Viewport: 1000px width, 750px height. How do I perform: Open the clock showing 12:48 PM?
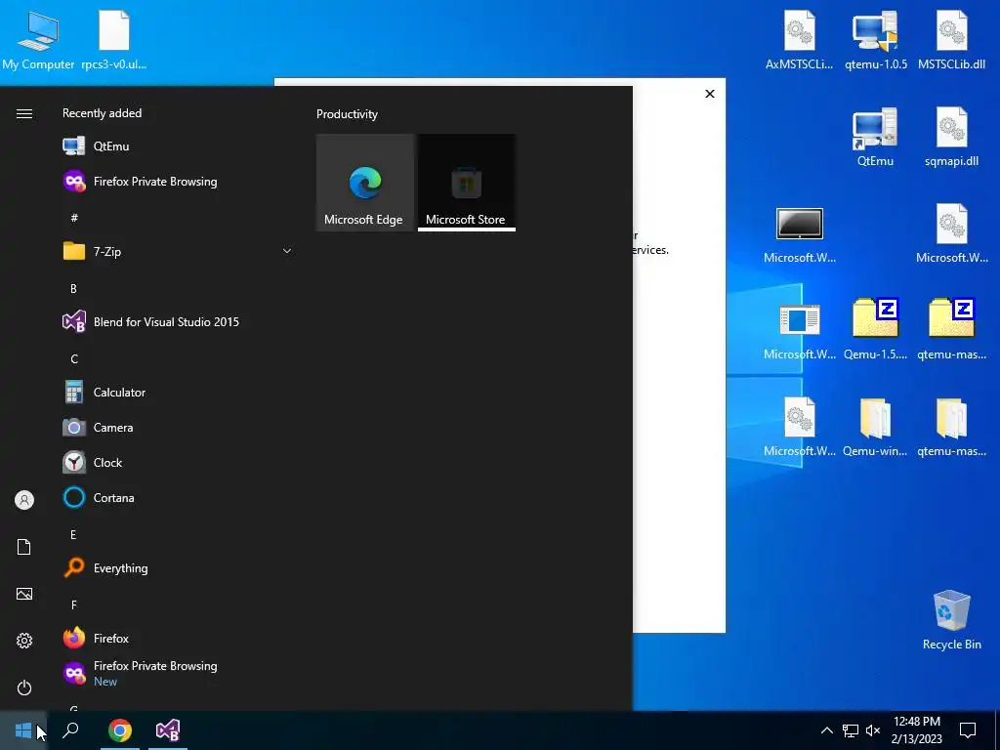(917, 730)
